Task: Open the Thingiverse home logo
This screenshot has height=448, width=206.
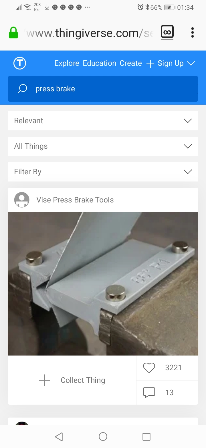Action: pyautogui.click(x=20, y=63)
